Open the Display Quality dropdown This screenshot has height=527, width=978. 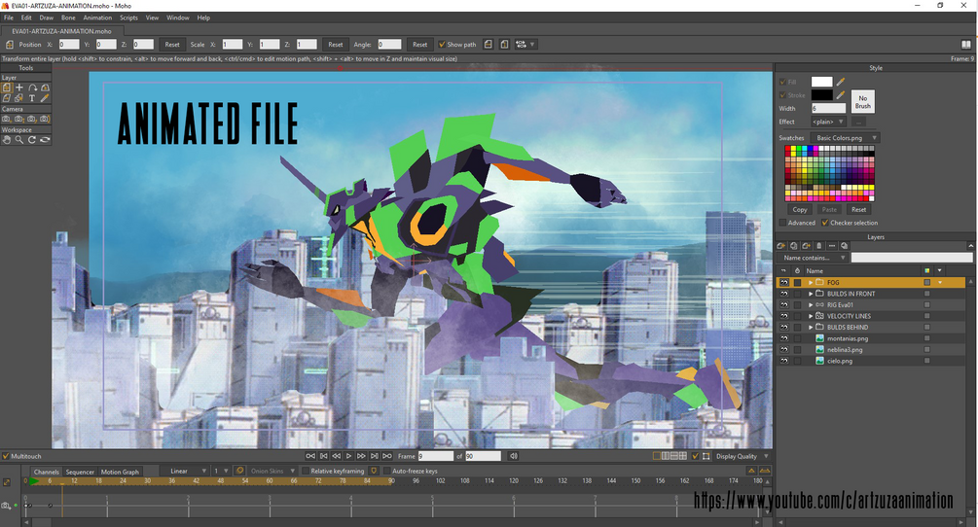(743, 456)
